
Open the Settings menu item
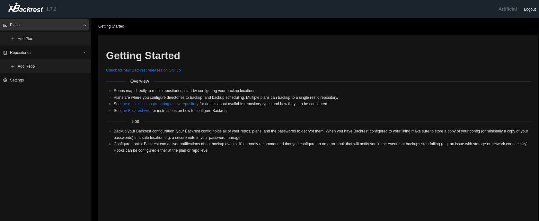click(17, 80)
